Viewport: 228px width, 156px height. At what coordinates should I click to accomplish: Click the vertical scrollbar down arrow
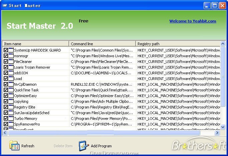pyautogui.click(x=223, y=127)
